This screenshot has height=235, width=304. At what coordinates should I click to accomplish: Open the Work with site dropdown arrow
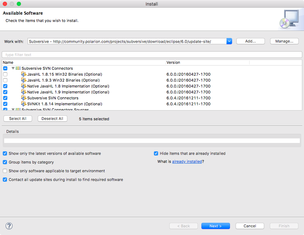point(229,41)
